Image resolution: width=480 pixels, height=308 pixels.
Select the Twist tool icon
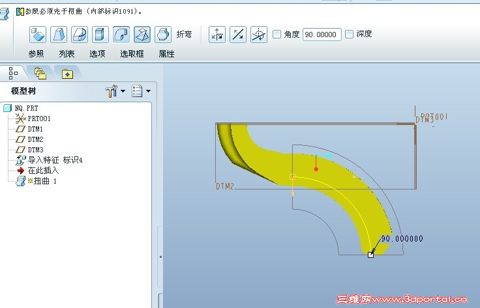point(142,35)
